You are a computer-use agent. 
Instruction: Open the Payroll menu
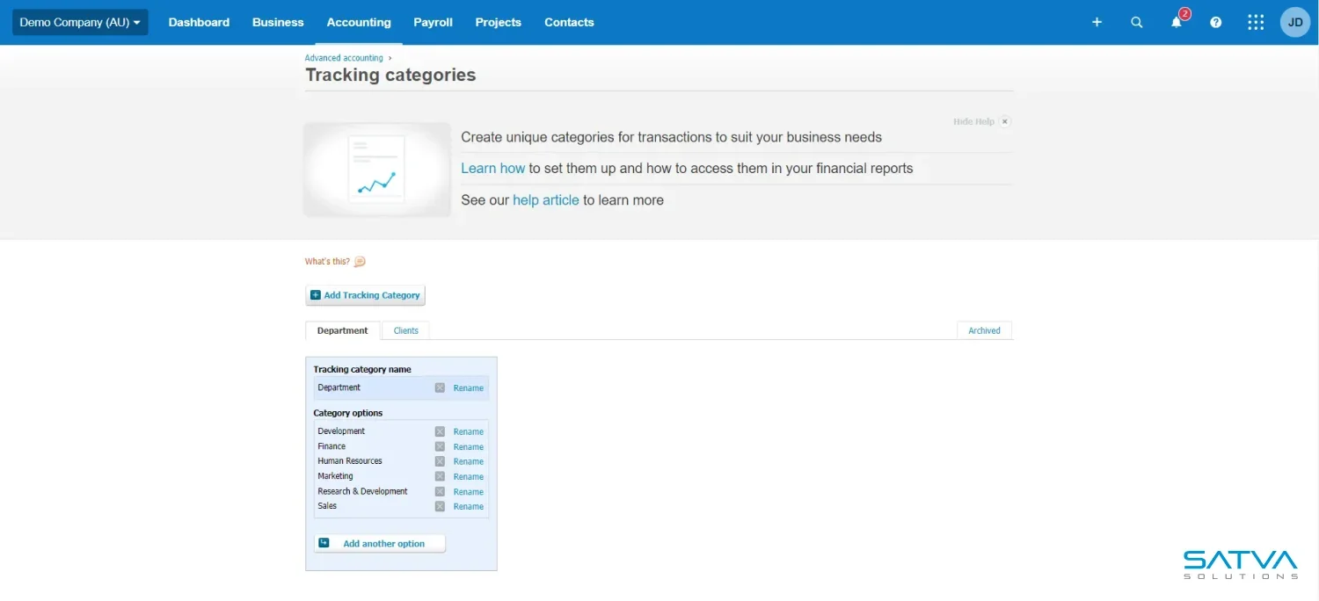(x=433, y=22)
